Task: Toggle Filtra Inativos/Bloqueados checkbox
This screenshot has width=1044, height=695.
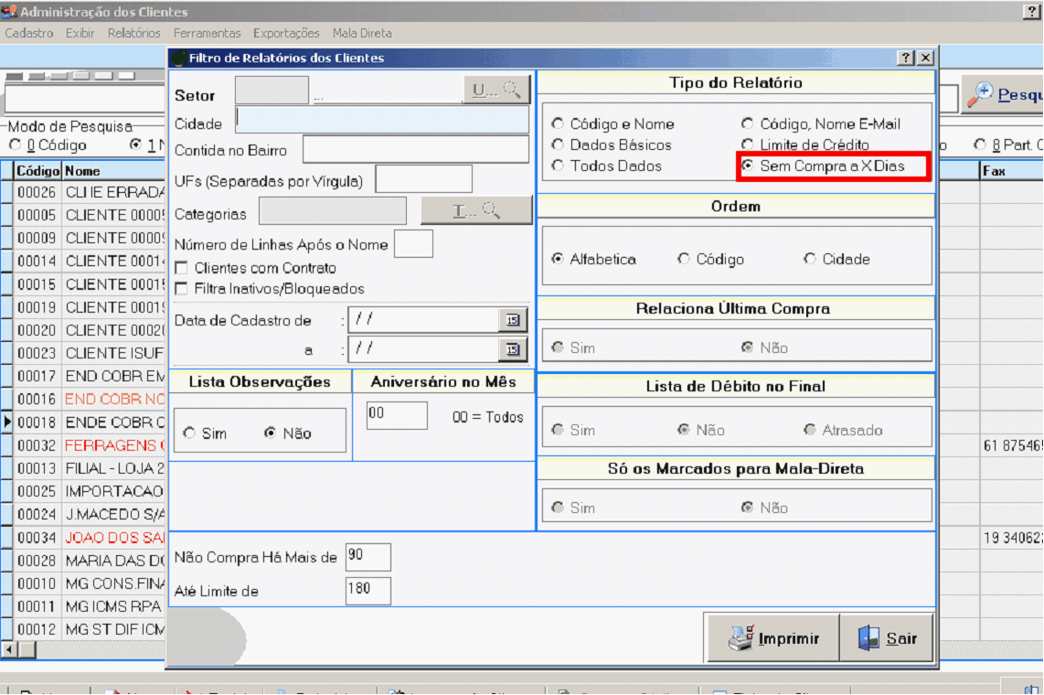Action: [x=181, y=289]
